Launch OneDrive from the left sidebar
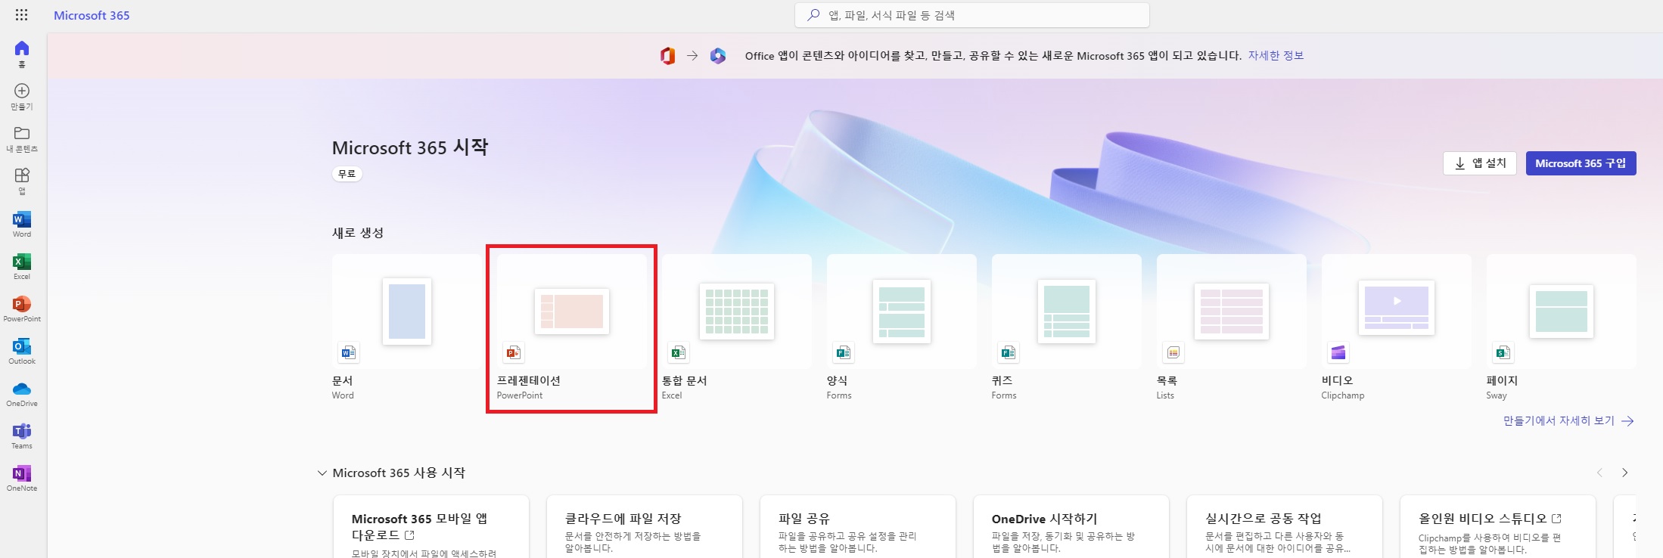Viewport: 1663px width, 558px height. tap(22, 393)
